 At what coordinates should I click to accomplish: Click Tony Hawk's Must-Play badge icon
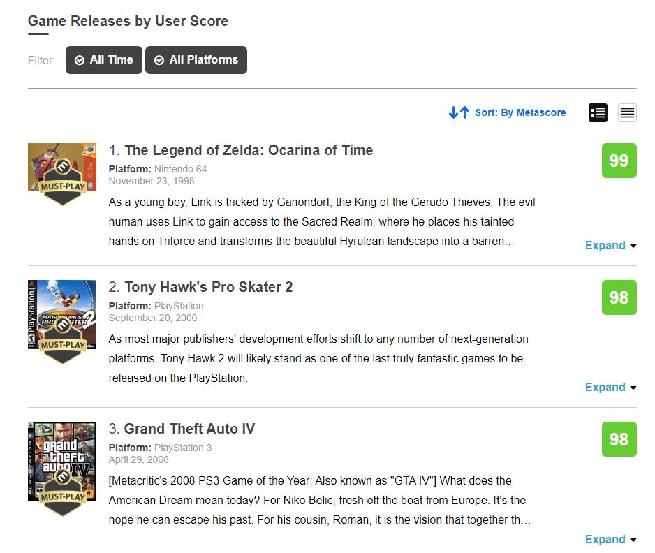tap(63, 341)
